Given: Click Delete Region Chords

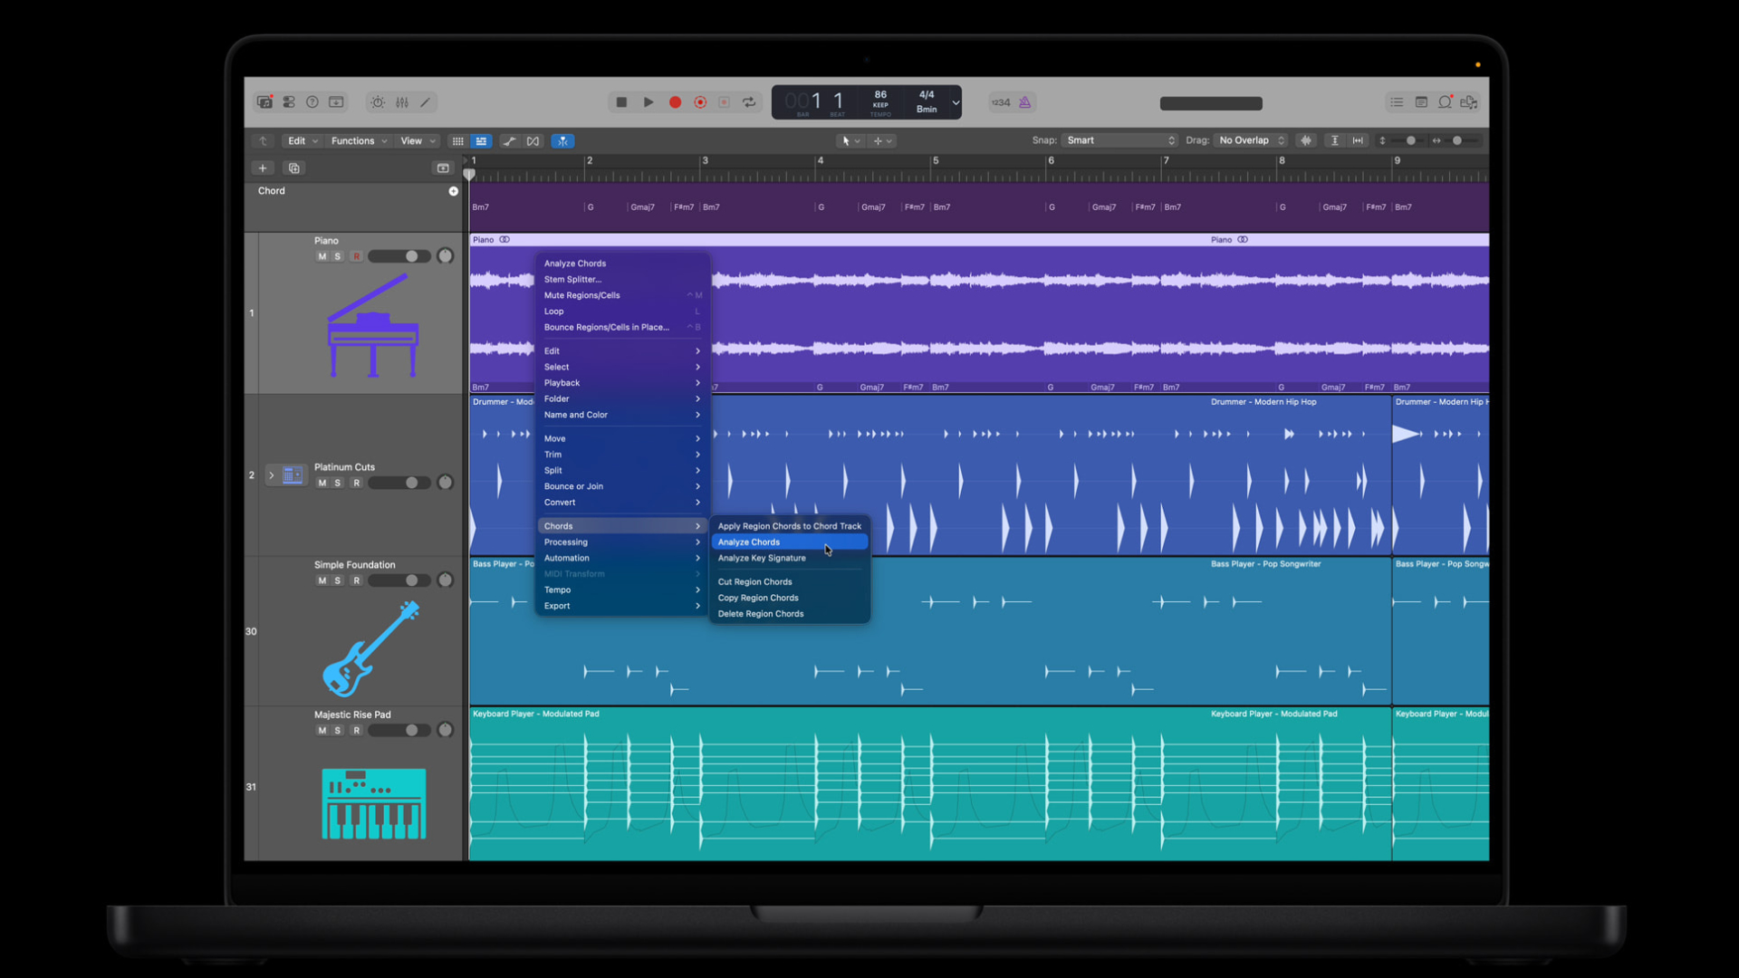Looking at the screenshot, I should tap(760, 614).
